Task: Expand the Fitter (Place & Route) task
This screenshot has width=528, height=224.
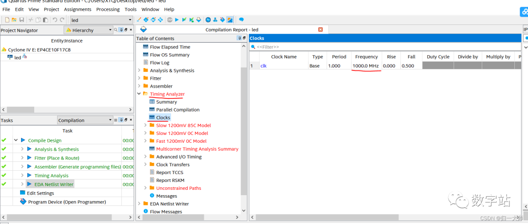Action: point(22,157)
